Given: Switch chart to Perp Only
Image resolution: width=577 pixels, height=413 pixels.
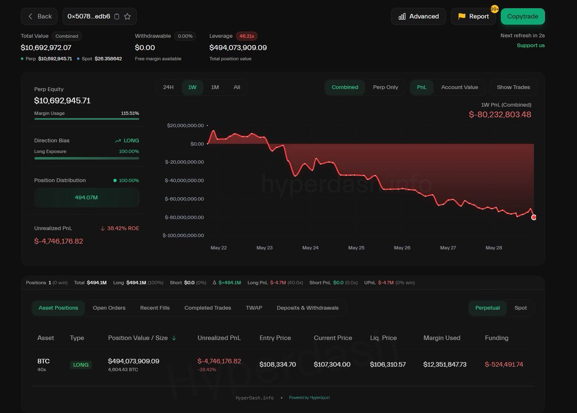Looking at the screenshot, I should pyautogui.click(x=386, y=87).
